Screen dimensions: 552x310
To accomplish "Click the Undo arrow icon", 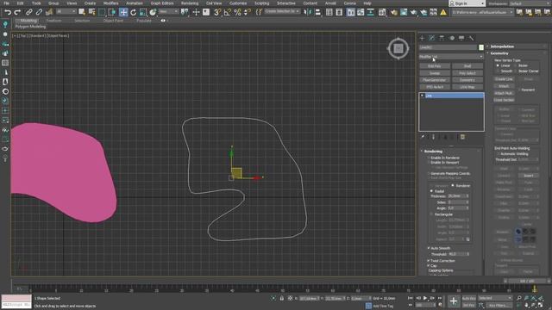I will tap(8, 12).
